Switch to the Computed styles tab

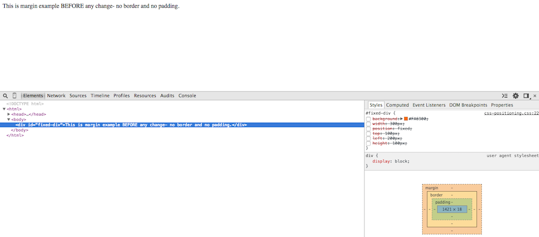[x=397, y=105]
